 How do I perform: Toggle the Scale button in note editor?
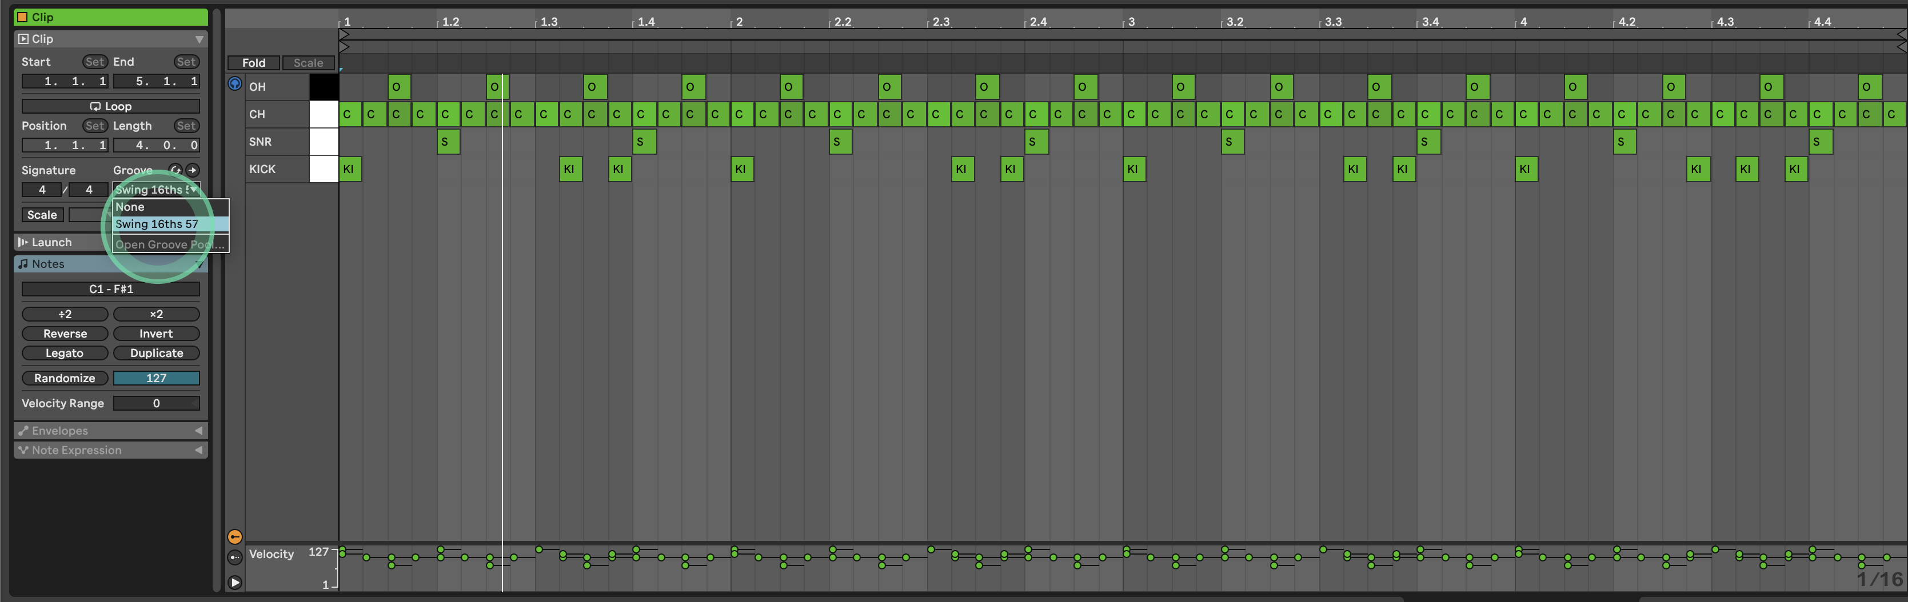pos(308,63)
